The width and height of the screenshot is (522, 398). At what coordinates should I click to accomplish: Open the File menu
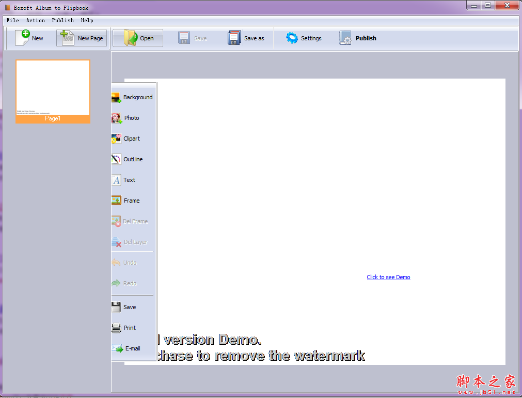(12, 20)
